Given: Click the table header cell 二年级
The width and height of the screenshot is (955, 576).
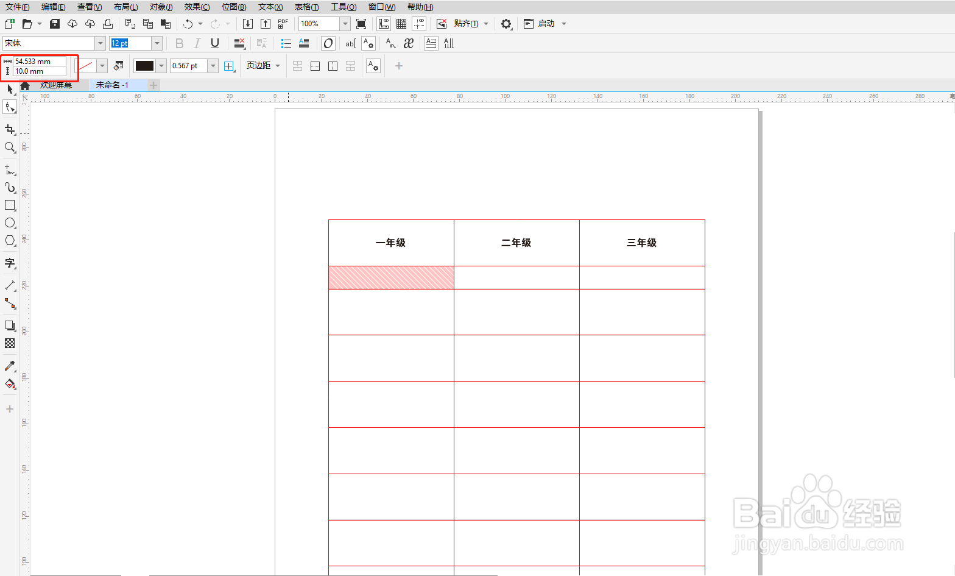Looking at the screenshot, I should [x=516, y=243].
